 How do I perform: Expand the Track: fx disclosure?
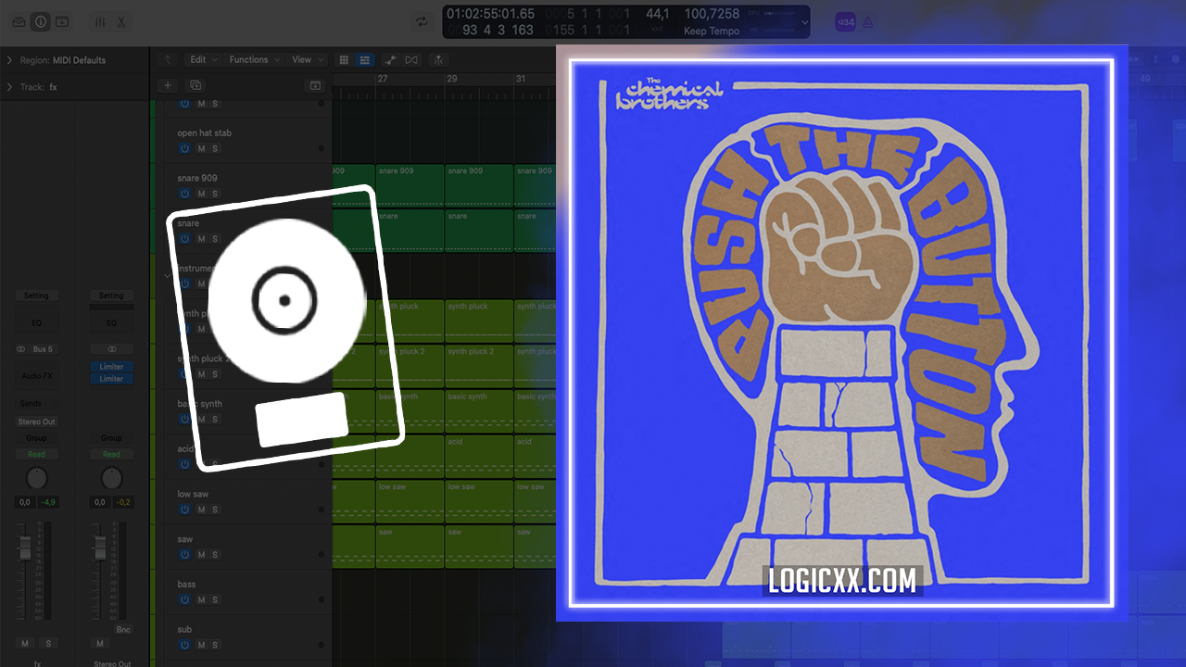pos(9,87)
